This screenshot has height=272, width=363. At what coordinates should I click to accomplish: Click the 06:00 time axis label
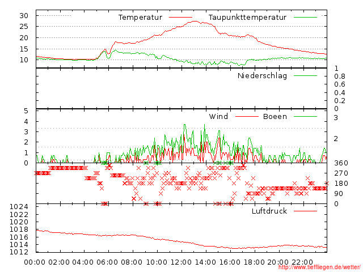click(x=107, y=262)
